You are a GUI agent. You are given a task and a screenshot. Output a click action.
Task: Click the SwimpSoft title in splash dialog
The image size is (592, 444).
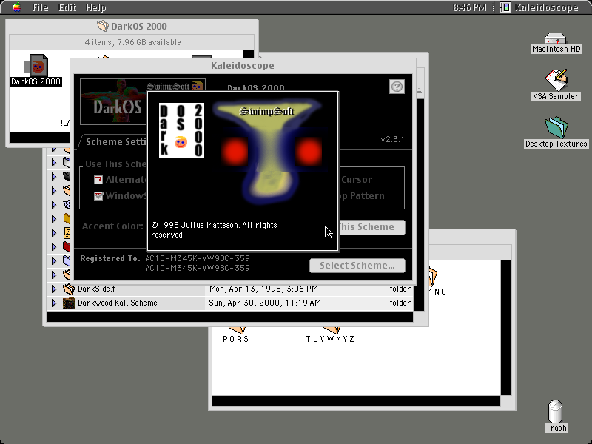tap(267, 112)
